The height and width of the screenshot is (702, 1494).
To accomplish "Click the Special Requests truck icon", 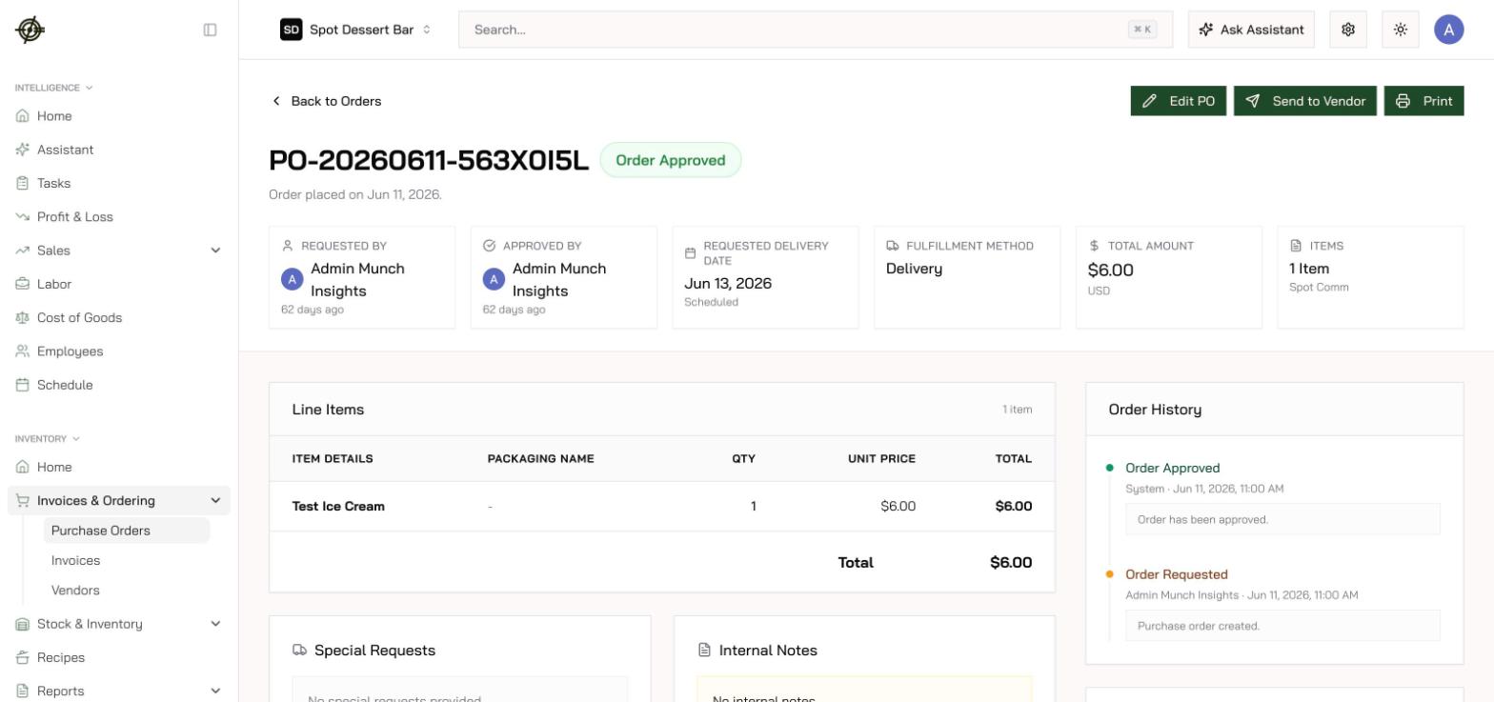I will coord(300,651).
